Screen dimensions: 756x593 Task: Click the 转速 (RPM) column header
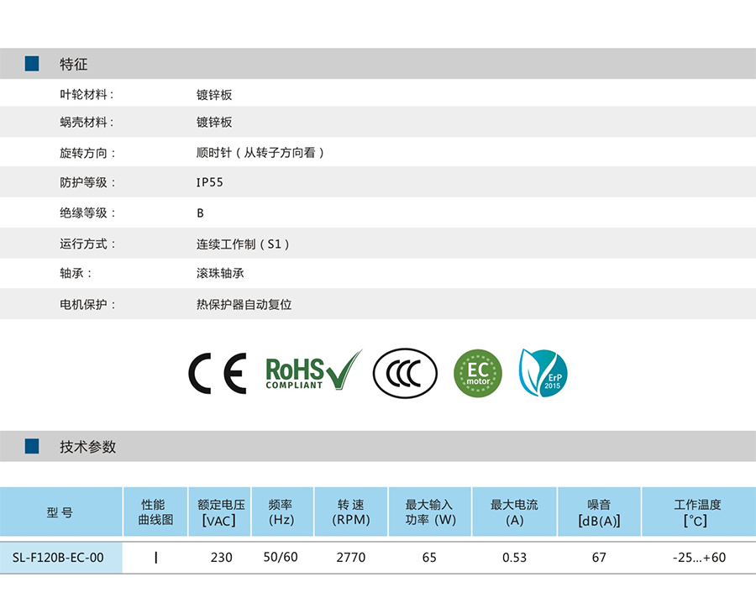click(x=350, y=512)
